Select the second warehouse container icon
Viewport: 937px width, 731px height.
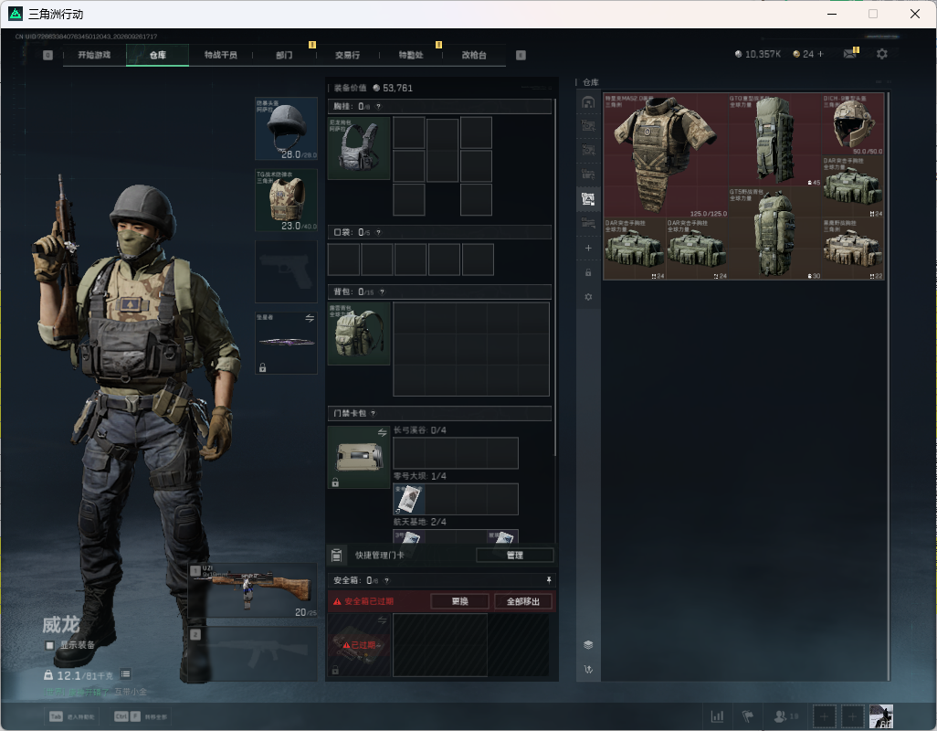[588, 126]
